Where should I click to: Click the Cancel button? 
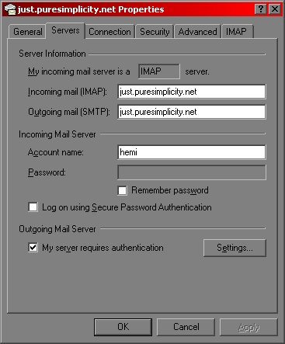pos(186,327)
